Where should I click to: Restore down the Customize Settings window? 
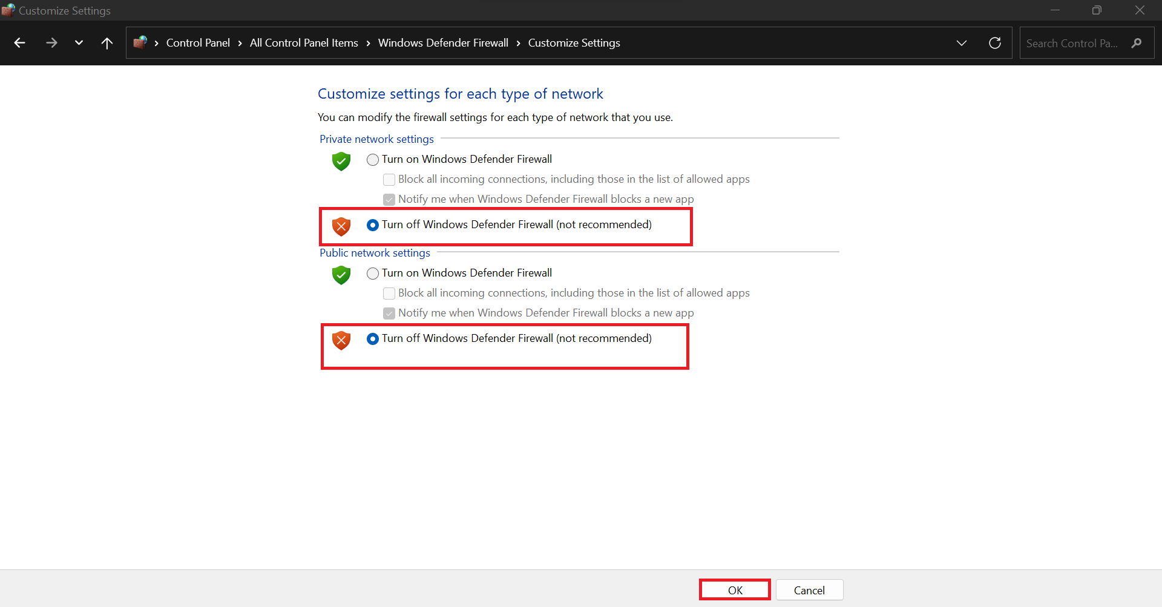point(1097,10)
